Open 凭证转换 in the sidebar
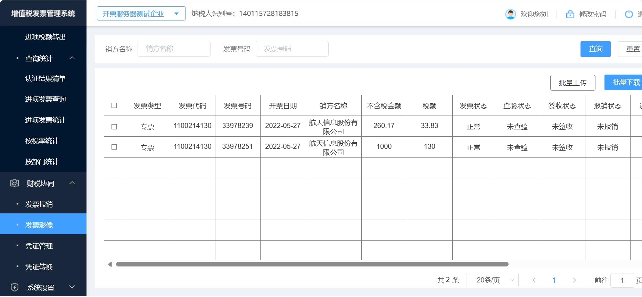This screenshot has width=642, height=297. (x=39, y=267)
